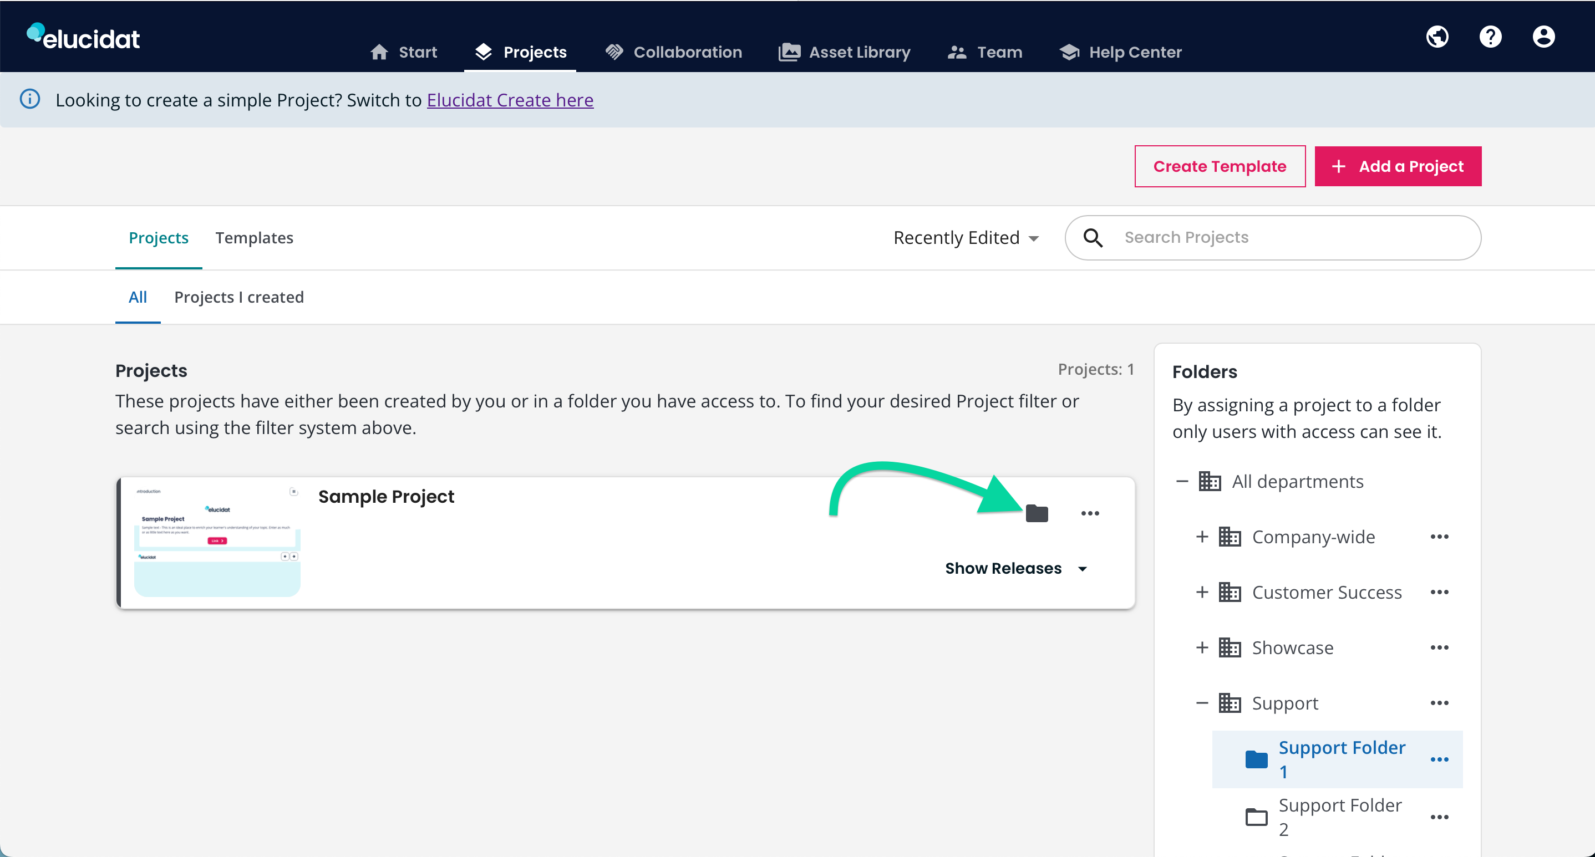The image size is (1595, 857).
Task: Go to the Start nav item
Action: tap(404, 52)
